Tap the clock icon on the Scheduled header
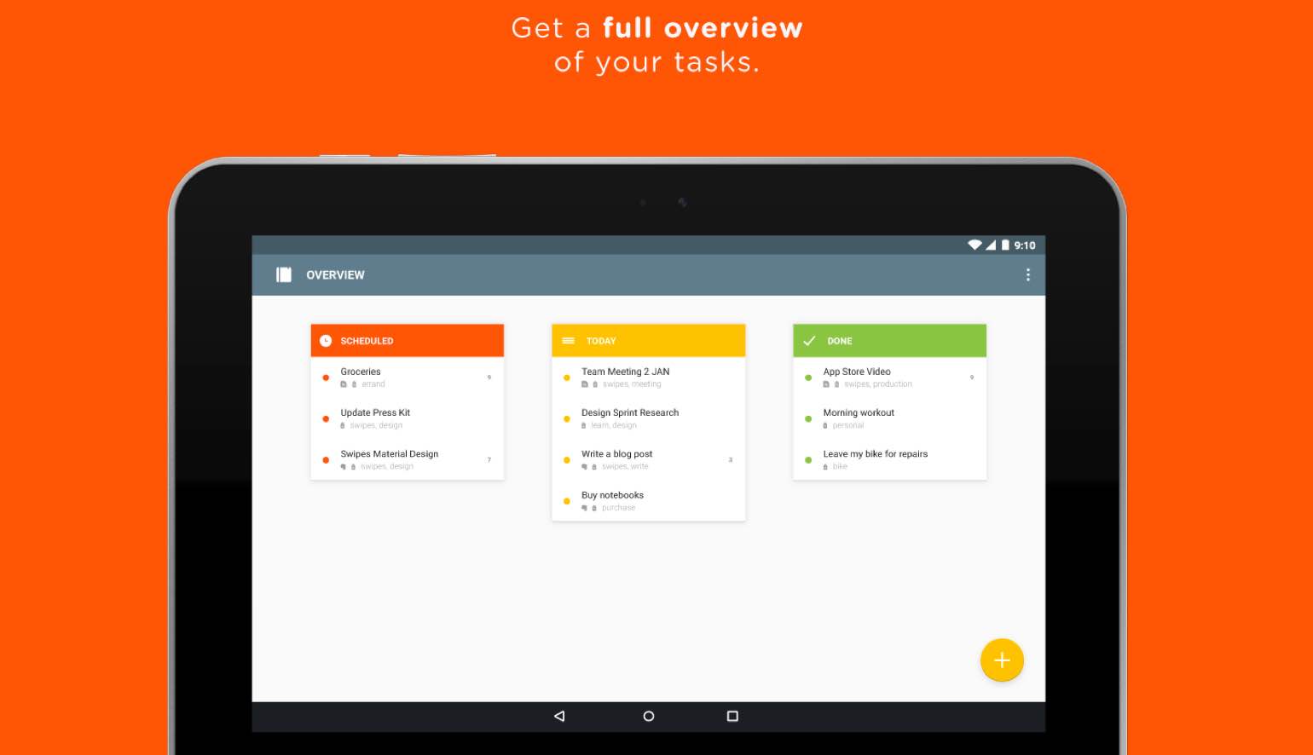The image size is (1313, 755). [x=327, y=340]
